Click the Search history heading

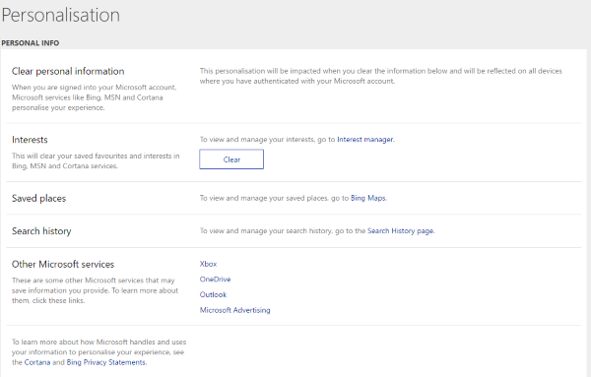(x=41, y=231)
